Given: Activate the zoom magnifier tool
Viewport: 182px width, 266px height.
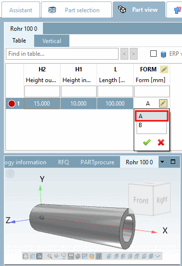Looking at the screenshot, I should [50, 256].
